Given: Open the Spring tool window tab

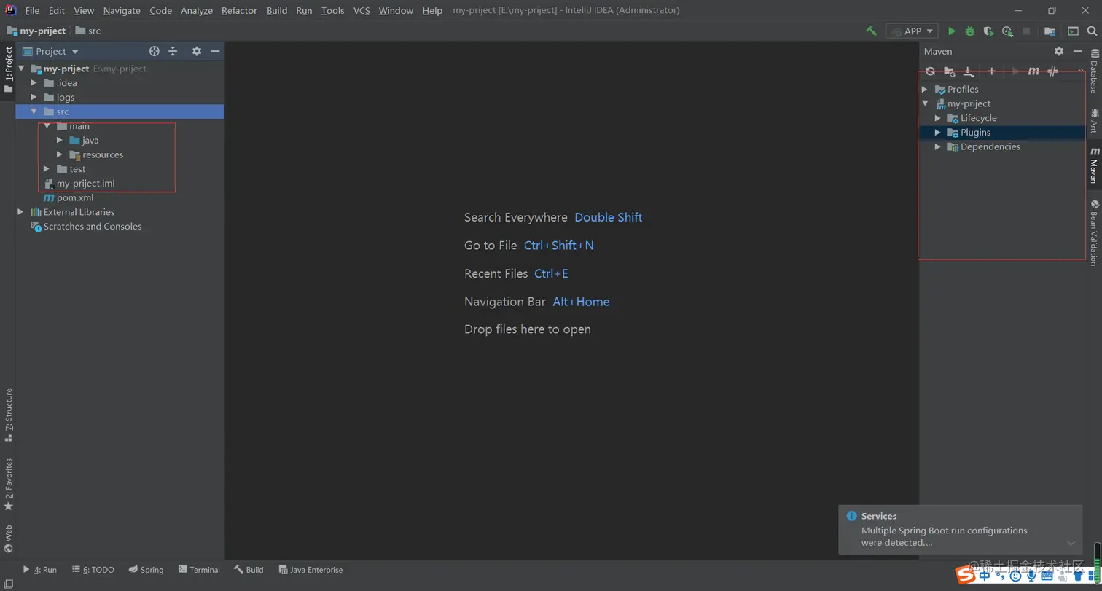Looking at the screenshot, I should pos(146,570).
